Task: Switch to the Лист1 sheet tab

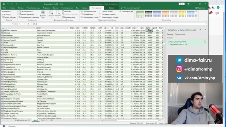Action: pyautogui.click(x=43, y=120)
